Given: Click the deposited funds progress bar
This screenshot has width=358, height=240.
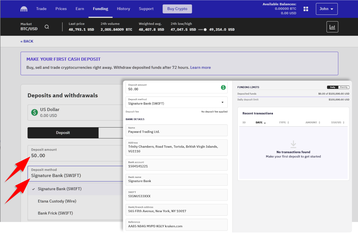Looking at the screenshot, I should (293, 97).
